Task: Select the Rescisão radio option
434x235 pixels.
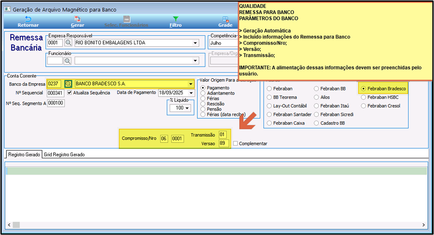Action: click(x=203, y=104)
